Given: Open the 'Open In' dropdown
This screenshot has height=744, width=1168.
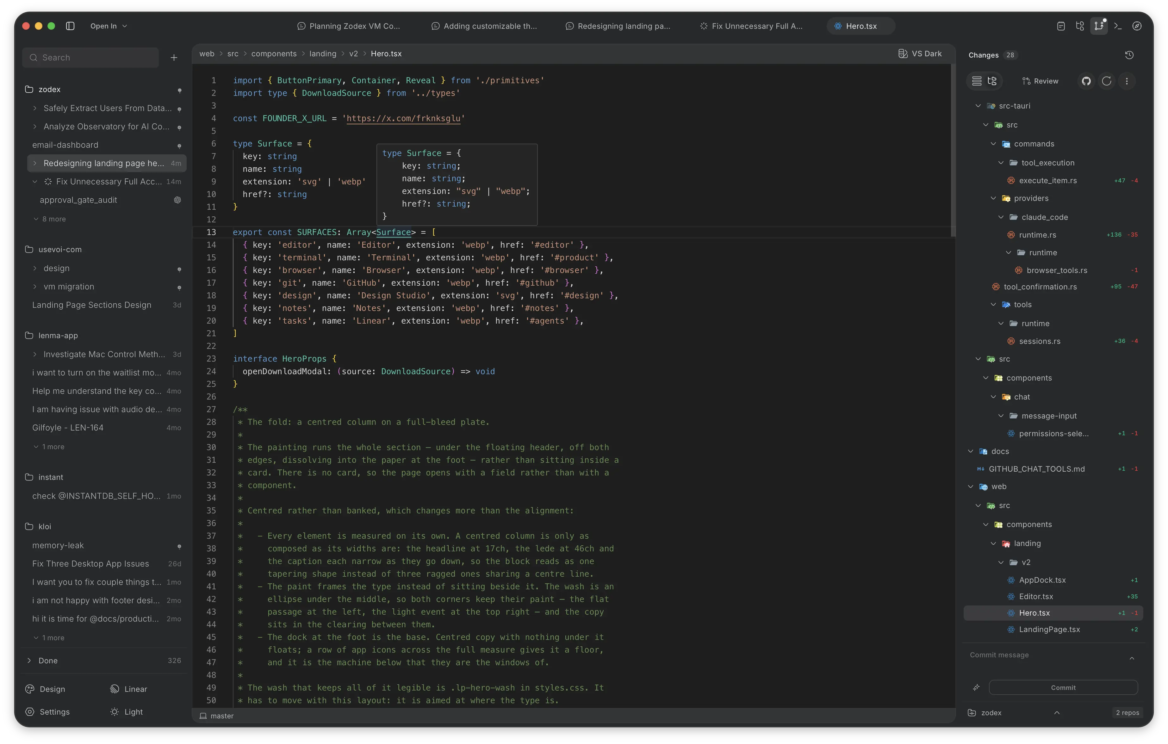Looking at the screenshot, I should (109, 26).
